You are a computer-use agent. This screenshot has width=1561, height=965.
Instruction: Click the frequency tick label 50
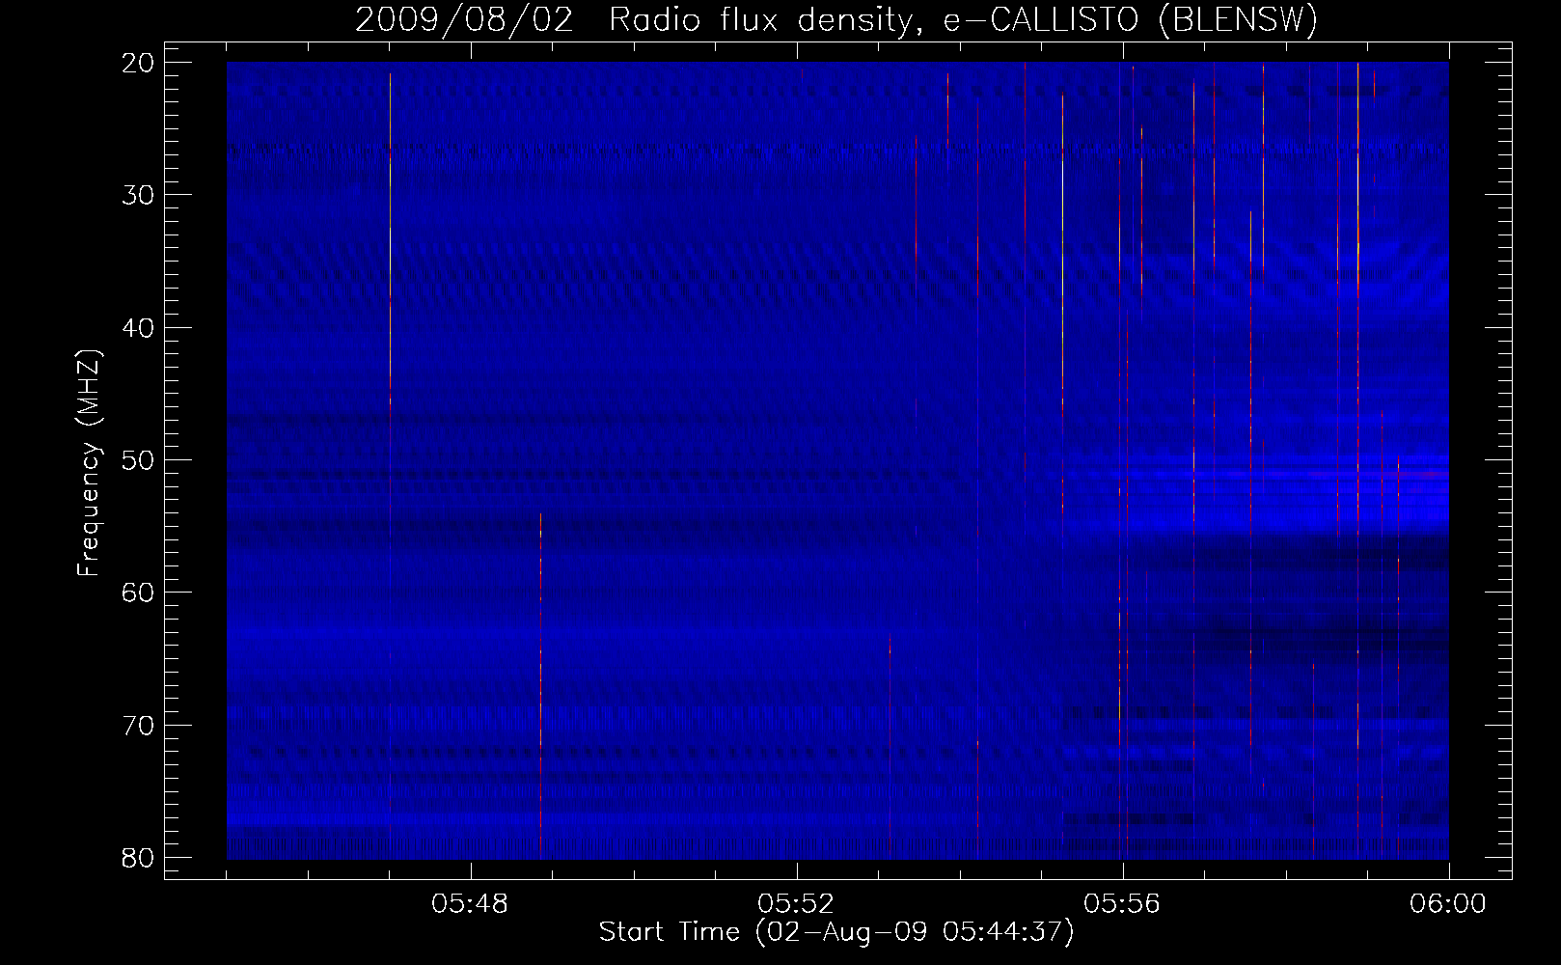[x=140, y=460]
